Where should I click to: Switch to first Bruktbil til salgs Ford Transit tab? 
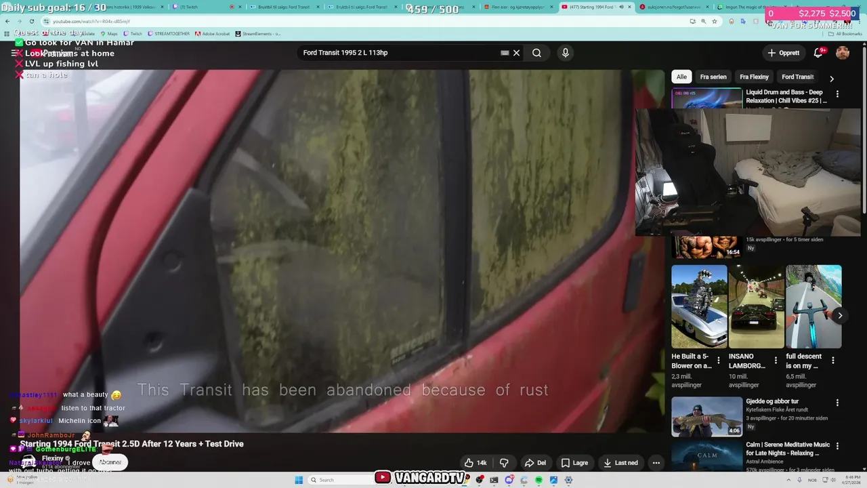pos(284,7)
